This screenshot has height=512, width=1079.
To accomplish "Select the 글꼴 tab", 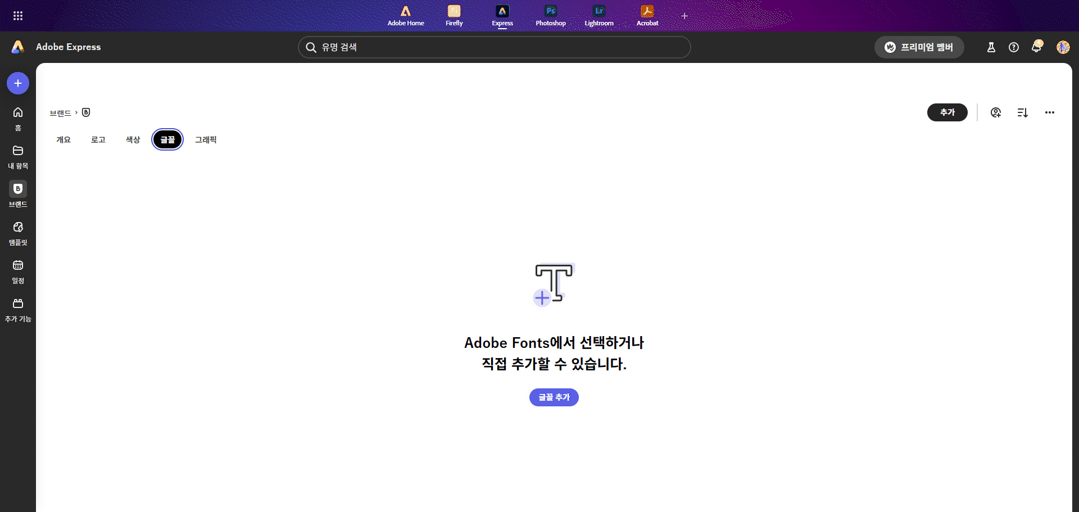I will (x=167, y=139).
